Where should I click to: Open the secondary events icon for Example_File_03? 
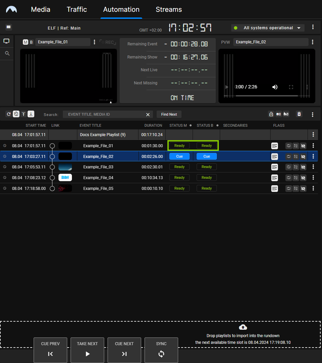(275, 167)
